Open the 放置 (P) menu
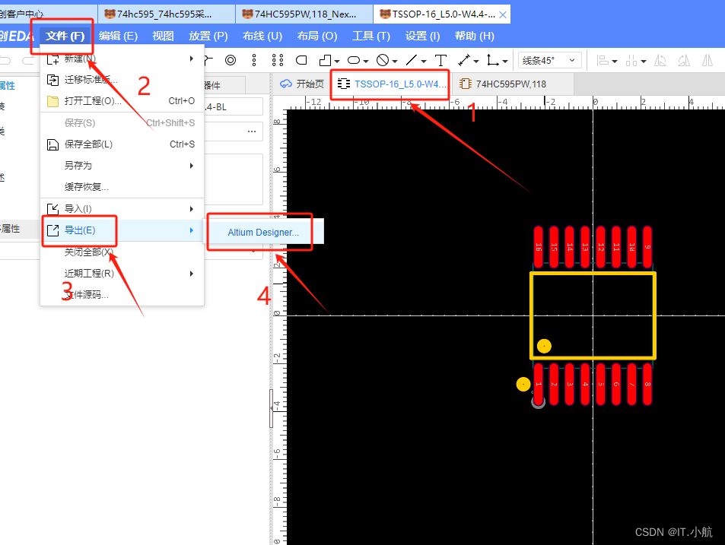725x545 pixels. [x=208, y=36]
